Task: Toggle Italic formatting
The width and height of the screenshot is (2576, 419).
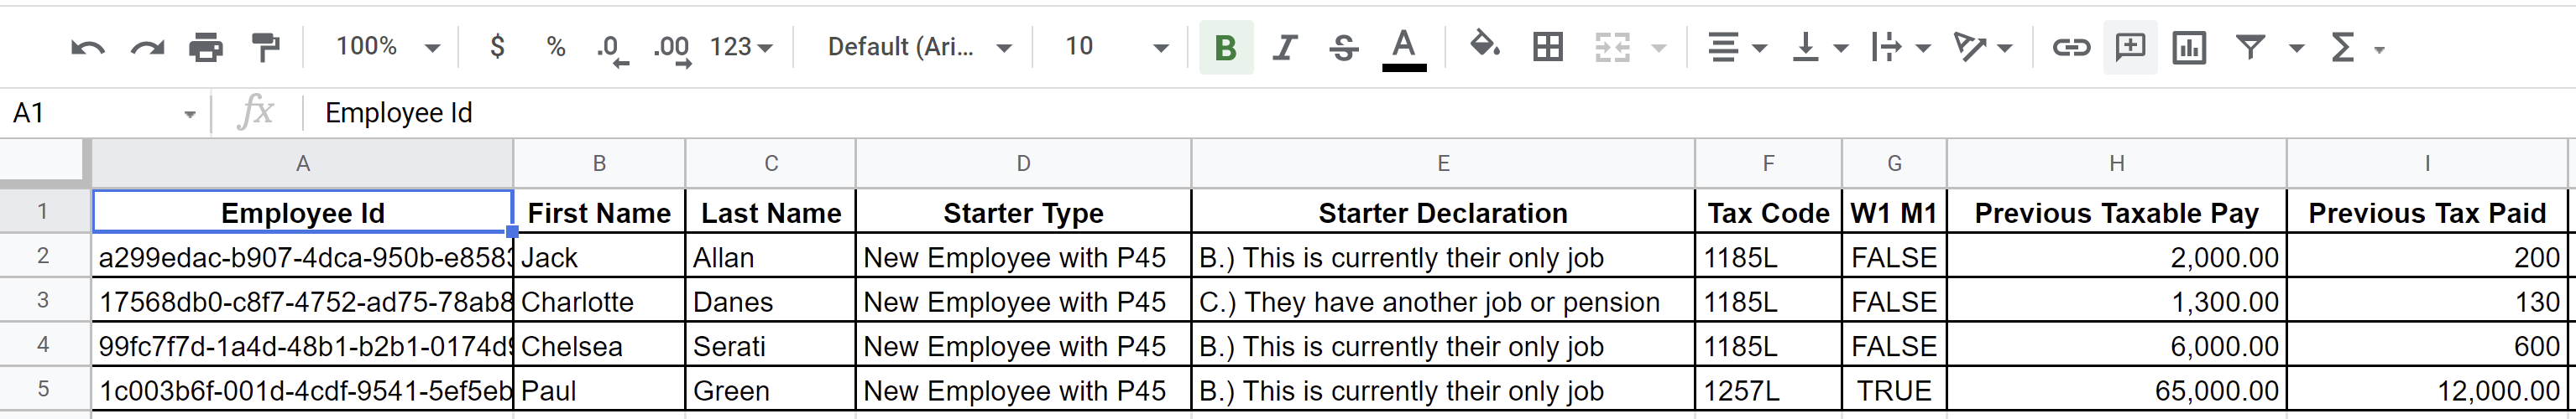Action: (1285, 47)
